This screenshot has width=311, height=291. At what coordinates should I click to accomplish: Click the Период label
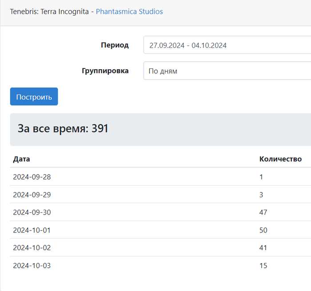pos(115,45)
